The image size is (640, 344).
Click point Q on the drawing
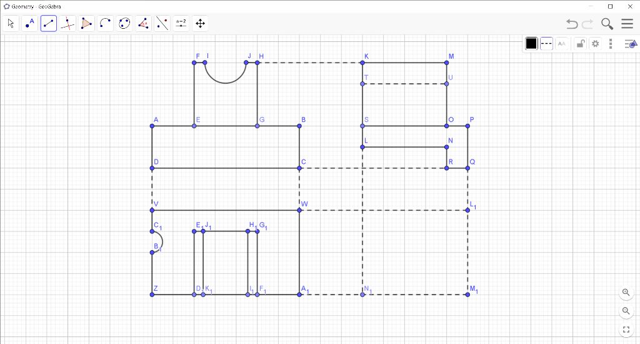467,168
